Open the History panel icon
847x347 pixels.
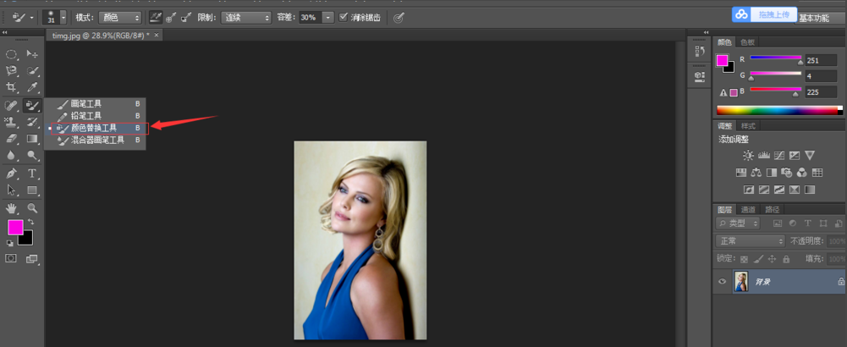(700, 52)
